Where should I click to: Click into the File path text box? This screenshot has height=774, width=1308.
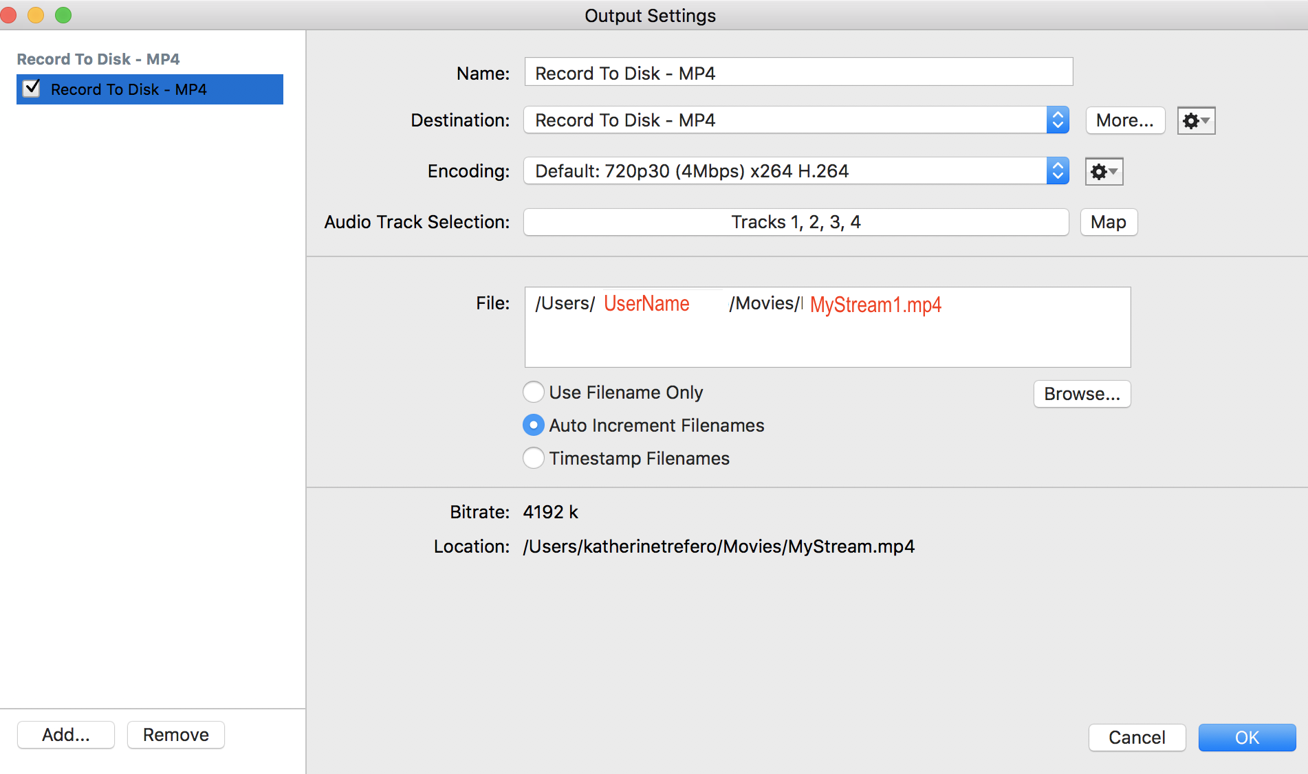(827, 327)
